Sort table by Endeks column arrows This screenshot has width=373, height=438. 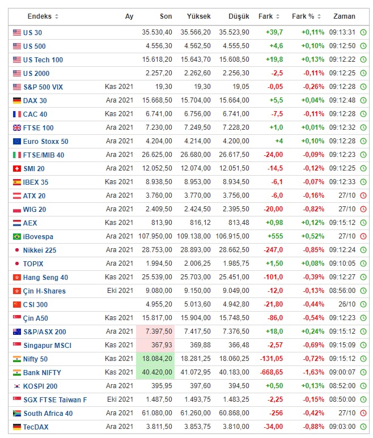pyautogui.click(x=57, y=16)
